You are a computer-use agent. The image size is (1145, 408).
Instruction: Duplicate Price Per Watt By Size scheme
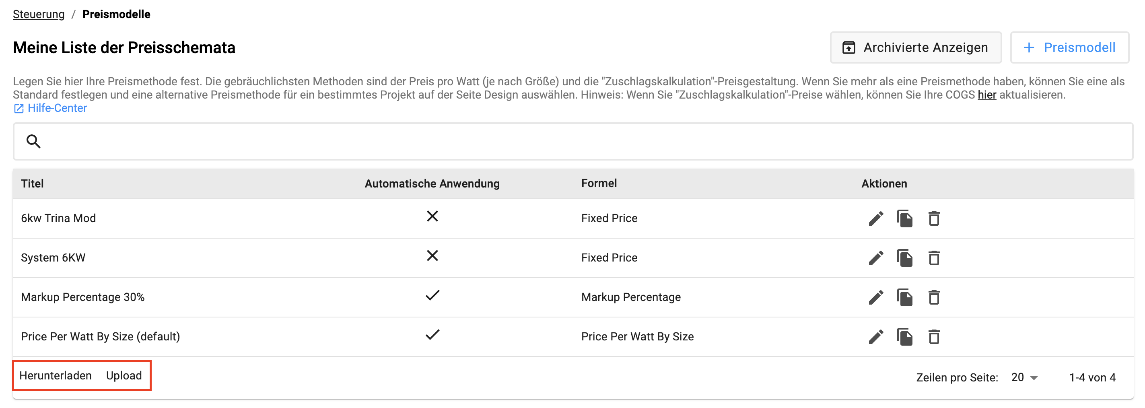[x=904, y=336]
